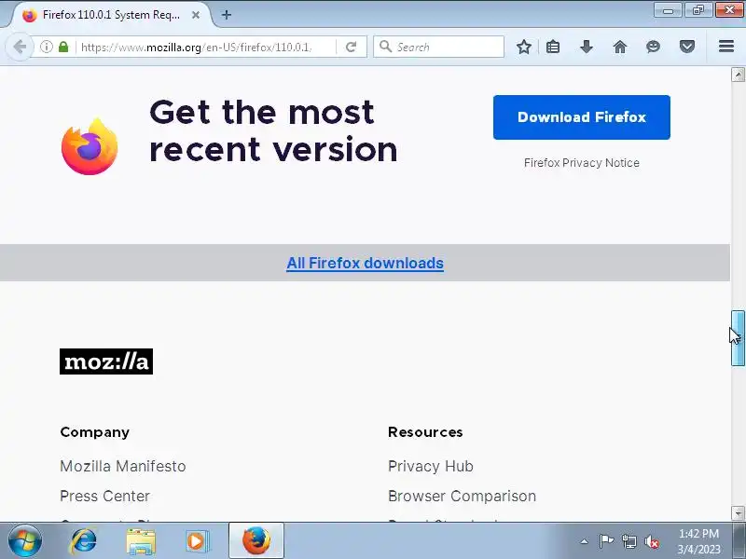Click the taskbar clock showing 1:42 PM
The width and height of the screenshot is (746, 559).
(698, 541)
